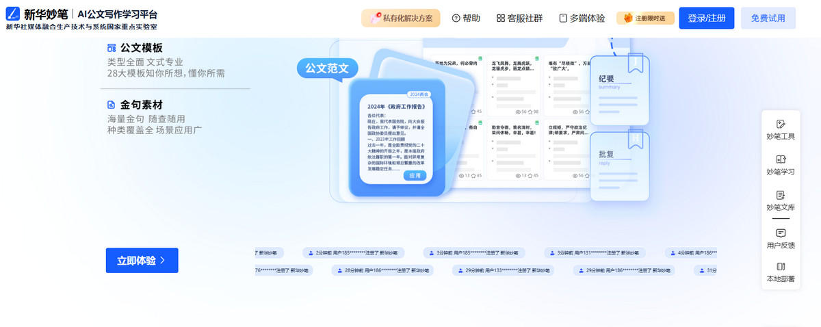Click the 登录/注册 button
Image resolution: width=821 pixels, height=327 pixels.
[x=707, y=18]
